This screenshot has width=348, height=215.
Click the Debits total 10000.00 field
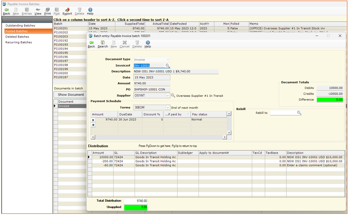point(330,88)
